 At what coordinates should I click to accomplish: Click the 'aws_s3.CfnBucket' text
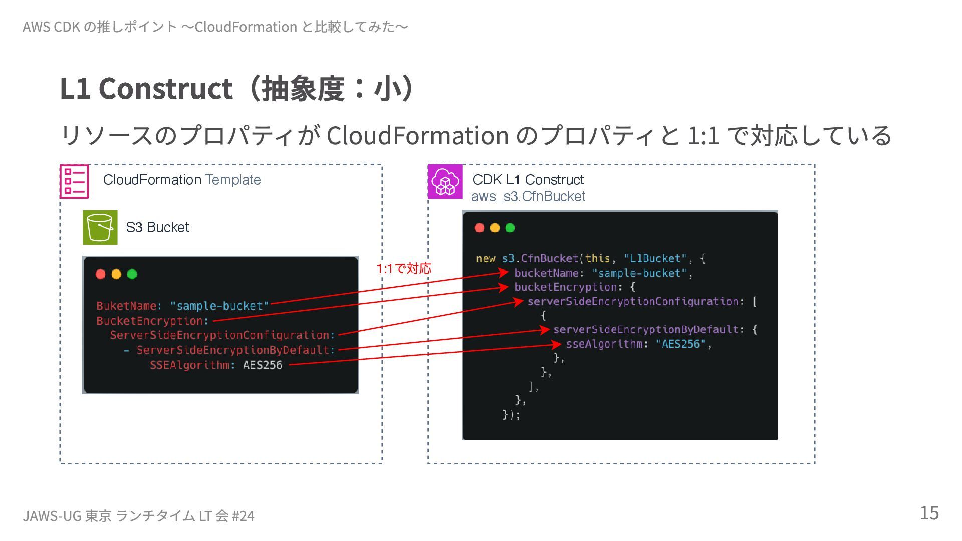528,196
